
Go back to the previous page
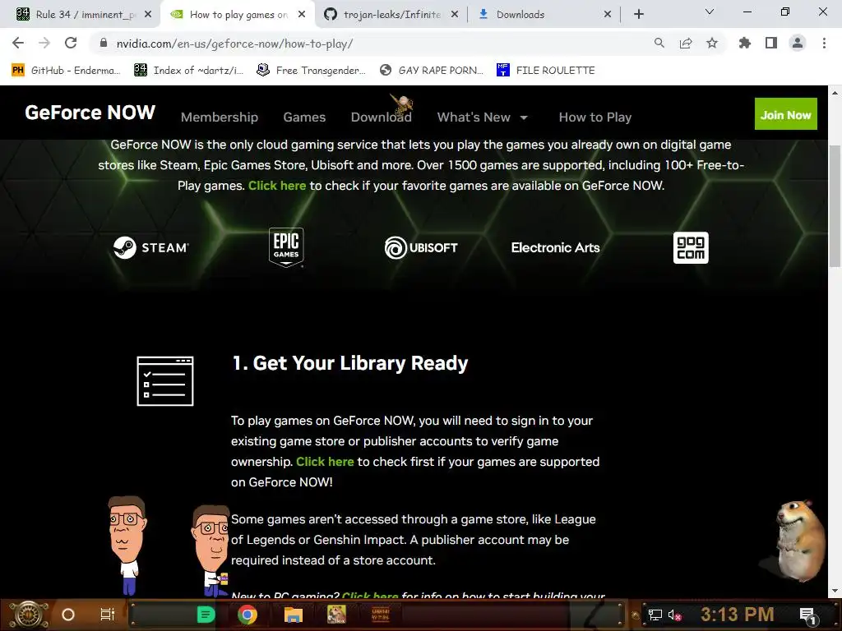[x=18, y=44]
